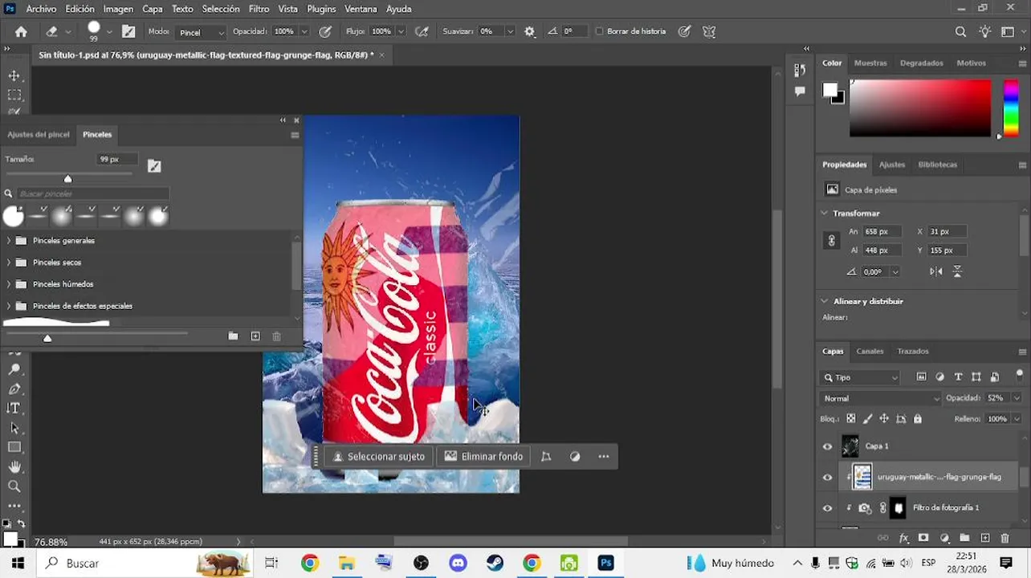Toggle pressure for opacity button
1031x578 pixels.
click(325, 31)
